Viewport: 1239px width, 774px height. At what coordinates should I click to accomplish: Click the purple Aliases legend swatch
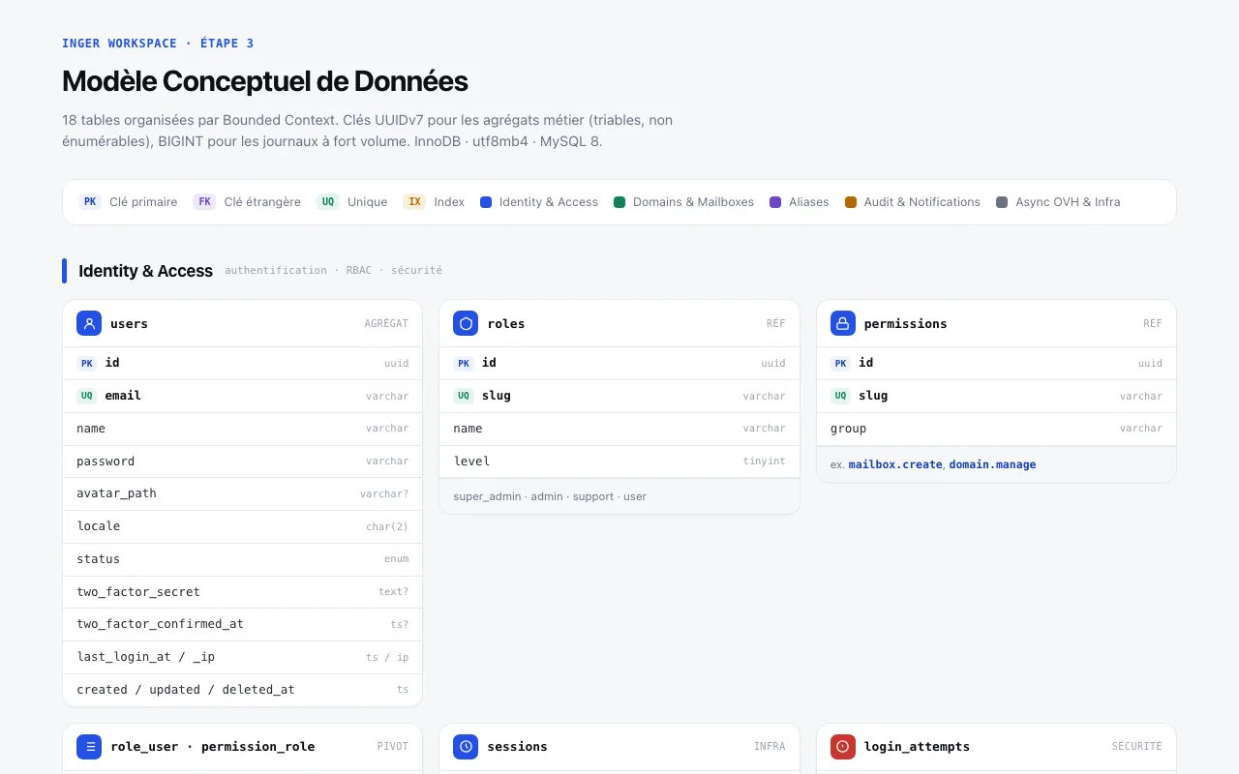pyautogui.click(x=775, y=202)
